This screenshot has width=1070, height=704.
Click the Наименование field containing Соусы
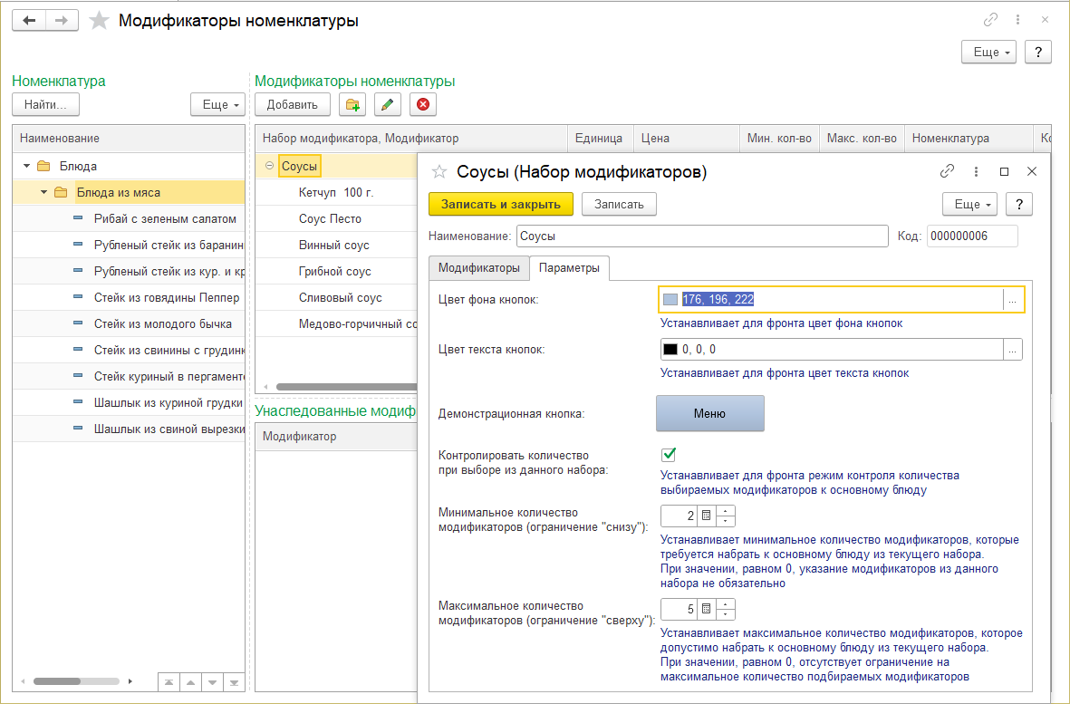click(701, 236)
